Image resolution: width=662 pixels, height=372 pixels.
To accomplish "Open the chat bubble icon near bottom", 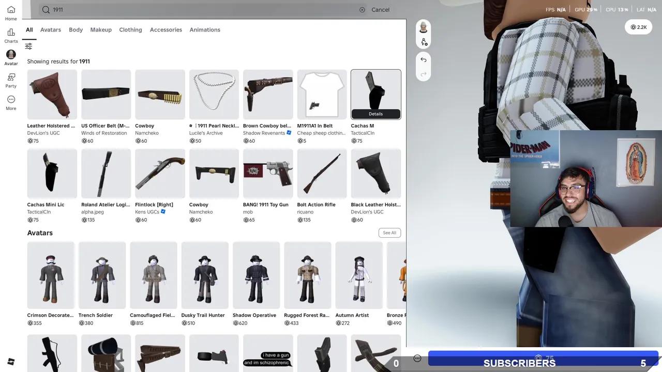I will [417, 358].
